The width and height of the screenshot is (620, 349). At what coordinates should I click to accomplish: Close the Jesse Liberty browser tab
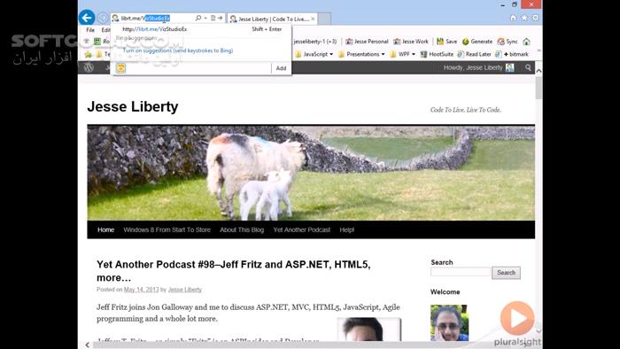pos(313,19)
